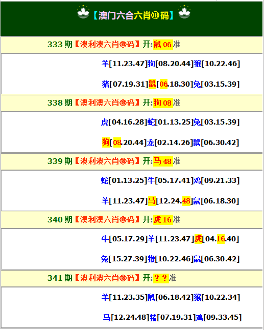
Task: Click 龙[02.14.26] in period 338
Action: pos(170,142)
